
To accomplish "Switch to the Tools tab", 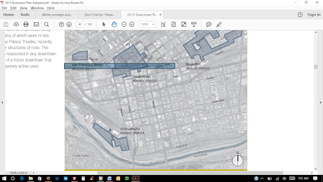I will [25, 15].
